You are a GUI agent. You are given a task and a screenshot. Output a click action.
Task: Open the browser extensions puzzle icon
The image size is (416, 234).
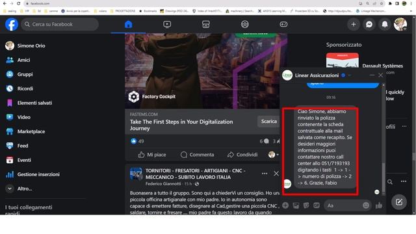(x=390, y=3)
